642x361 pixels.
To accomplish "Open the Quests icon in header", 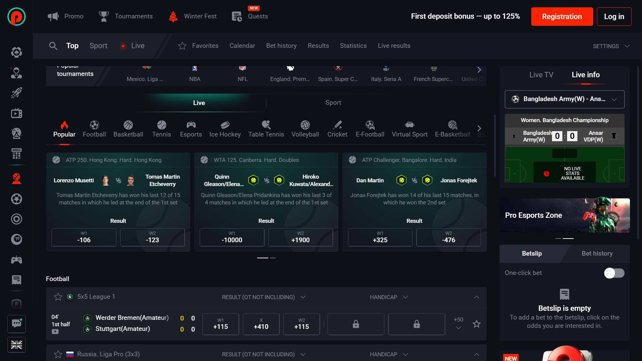I will tap(237, 16).
